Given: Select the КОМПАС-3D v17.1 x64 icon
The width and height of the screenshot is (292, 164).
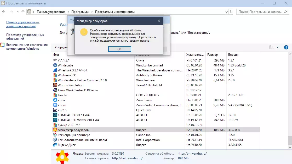Looking at the screenshot, I should [x=55, y=115].
